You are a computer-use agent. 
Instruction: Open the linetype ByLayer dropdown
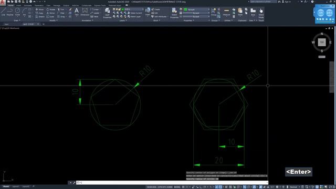(x=196, y=16)
